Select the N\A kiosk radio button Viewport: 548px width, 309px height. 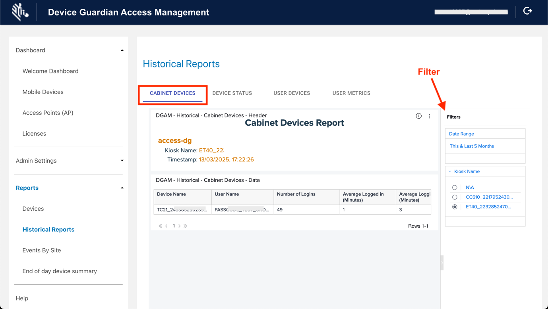[455, 188]
